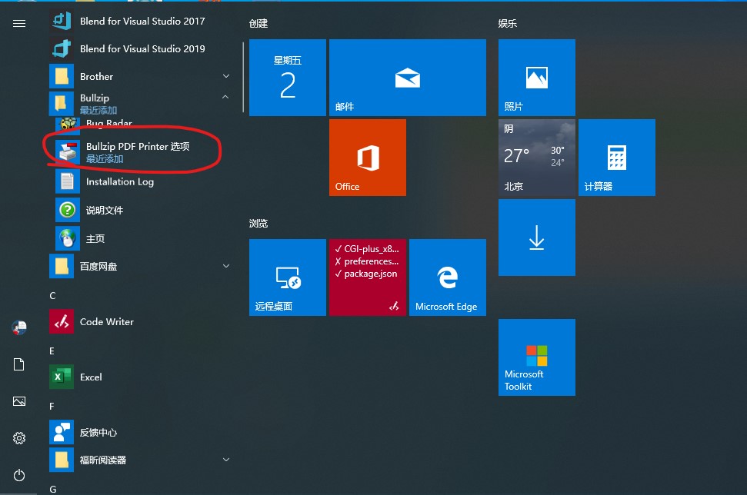Open the 北京 weather tile
The width and height of the screenshot is (747, 495).
click(x=537, y=158)
